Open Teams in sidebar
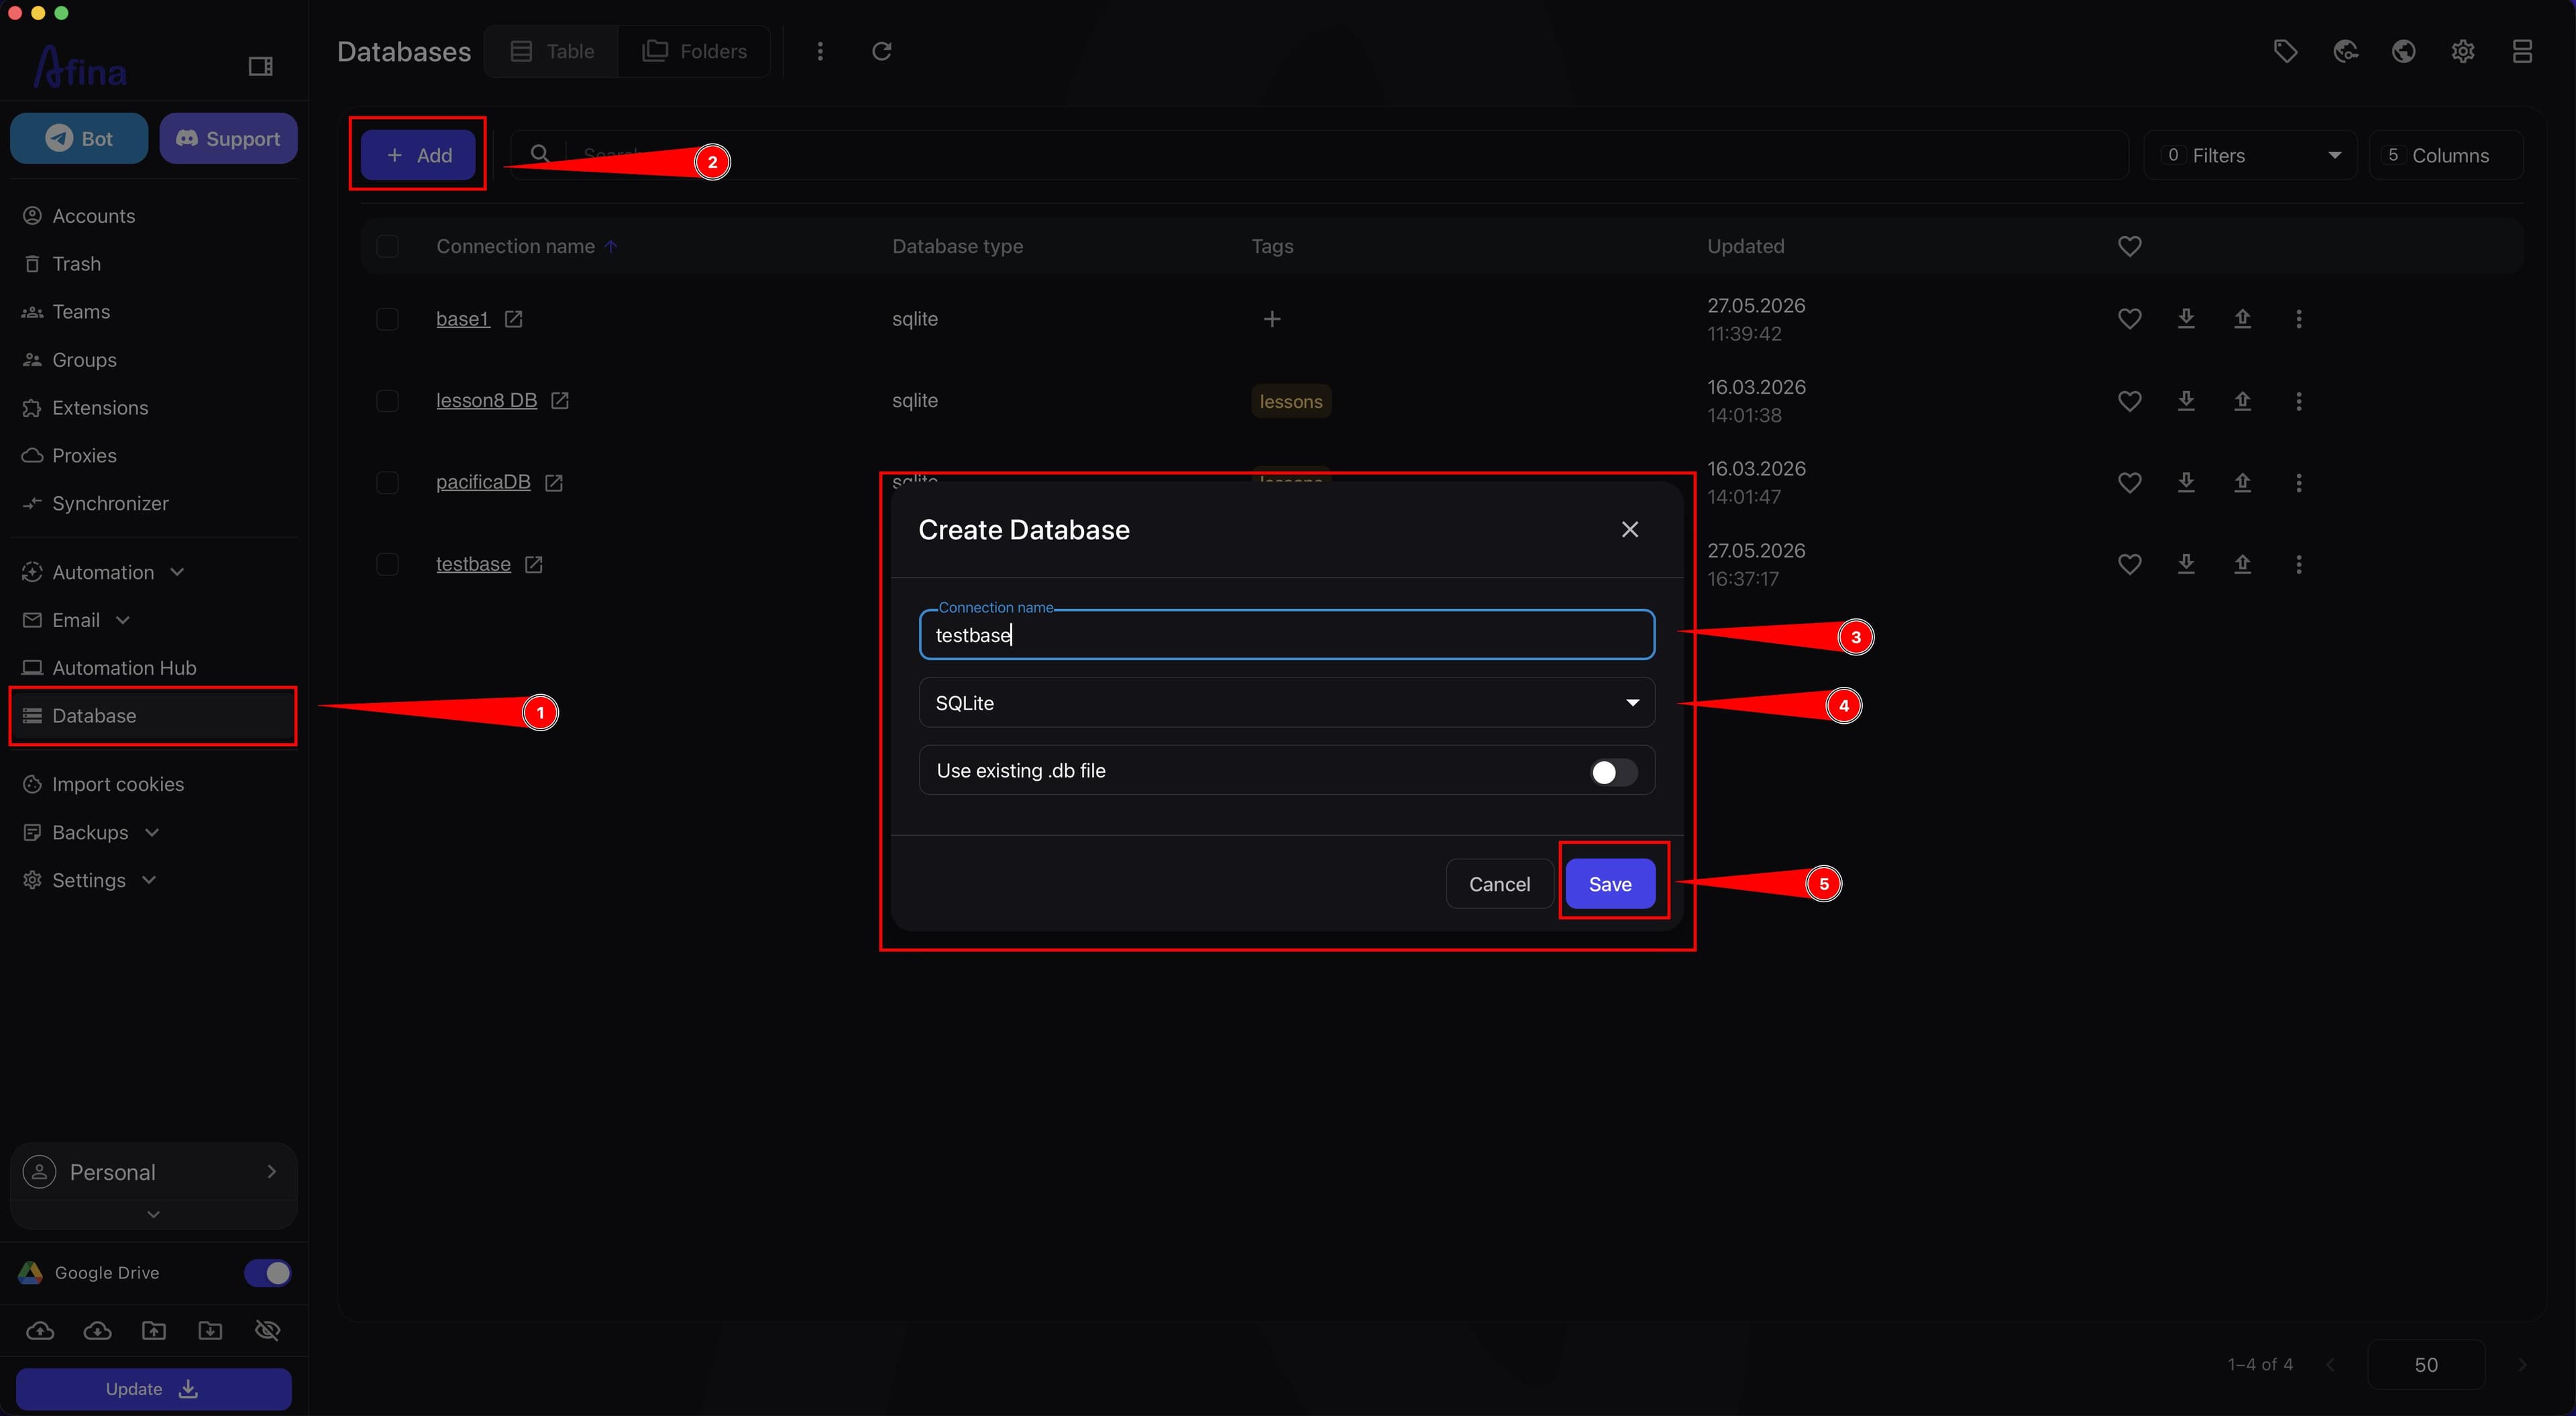 [81, 312]
